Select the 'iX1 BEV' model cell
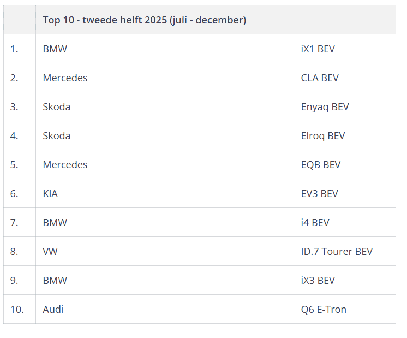Image resolution: width=407 pixels, height=338 pixels. pos(318,49)
